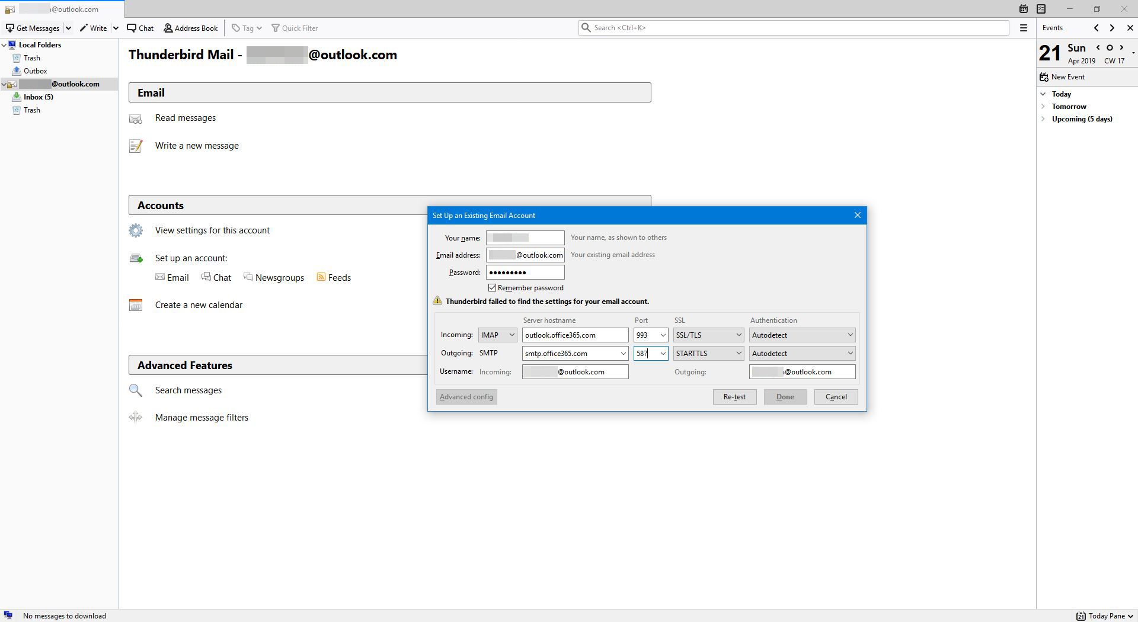Click the Your name input field
This screenshot has width=1138, height=622.
[525, 238]
